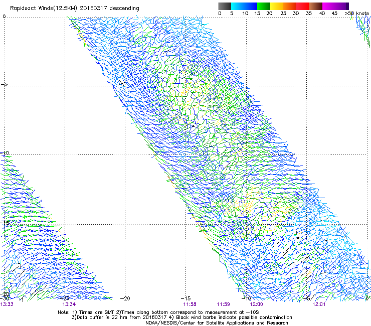
Task: Click the brown 35-40 knots legend segment
Action: tap(316, 6)
